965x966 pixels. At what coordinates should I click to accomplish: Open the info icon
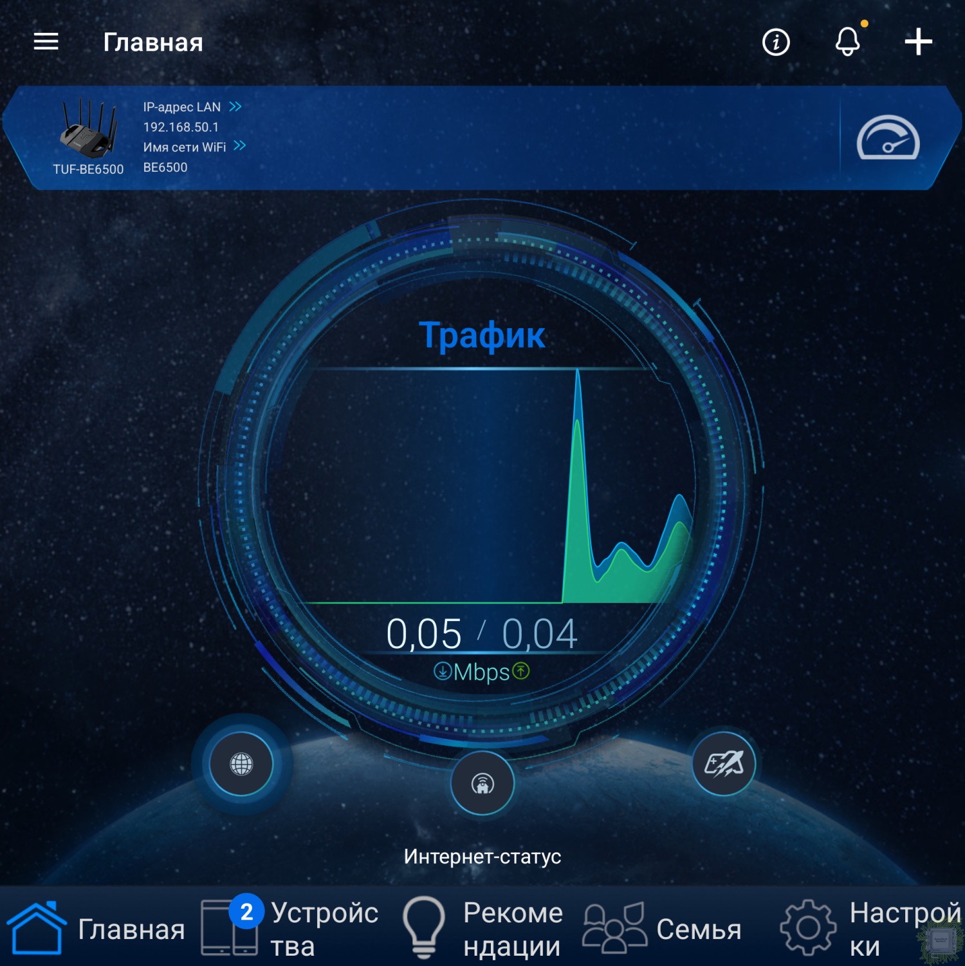click(x=776, y=42)
